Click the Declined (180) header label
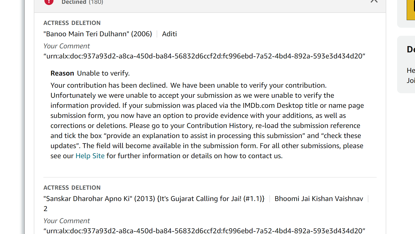 click(82, 2)
